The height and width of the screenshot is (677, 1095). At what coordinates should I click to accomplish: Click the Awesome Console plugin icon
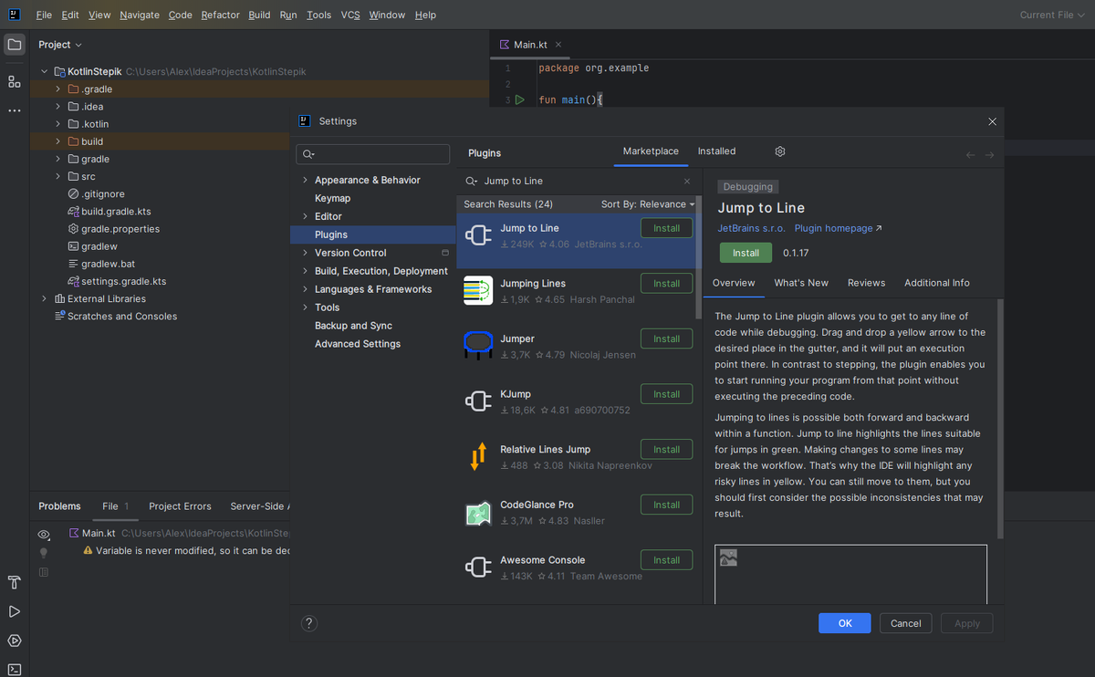[478, 568]
